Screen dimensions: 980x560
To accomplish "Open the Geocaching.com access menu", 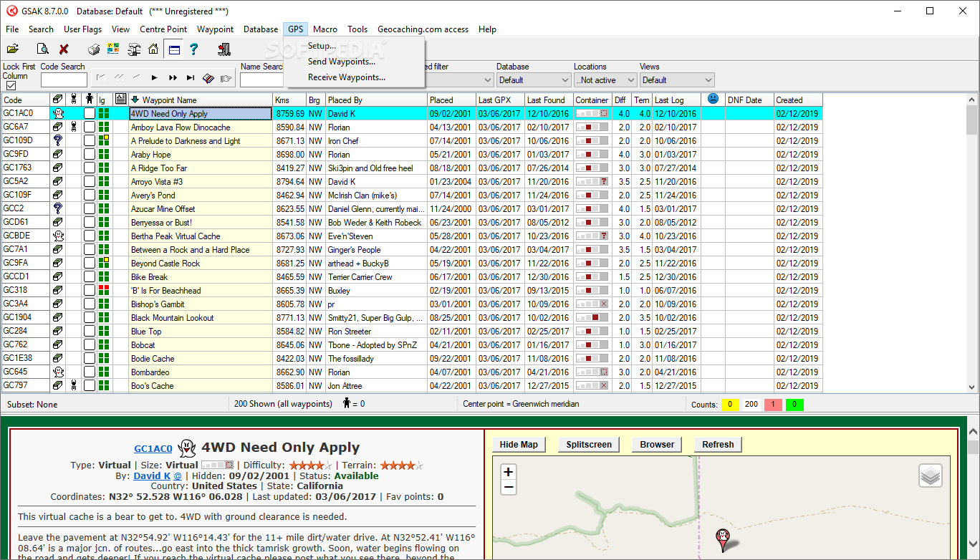I will pyautogui.click(x=423, y=29).
